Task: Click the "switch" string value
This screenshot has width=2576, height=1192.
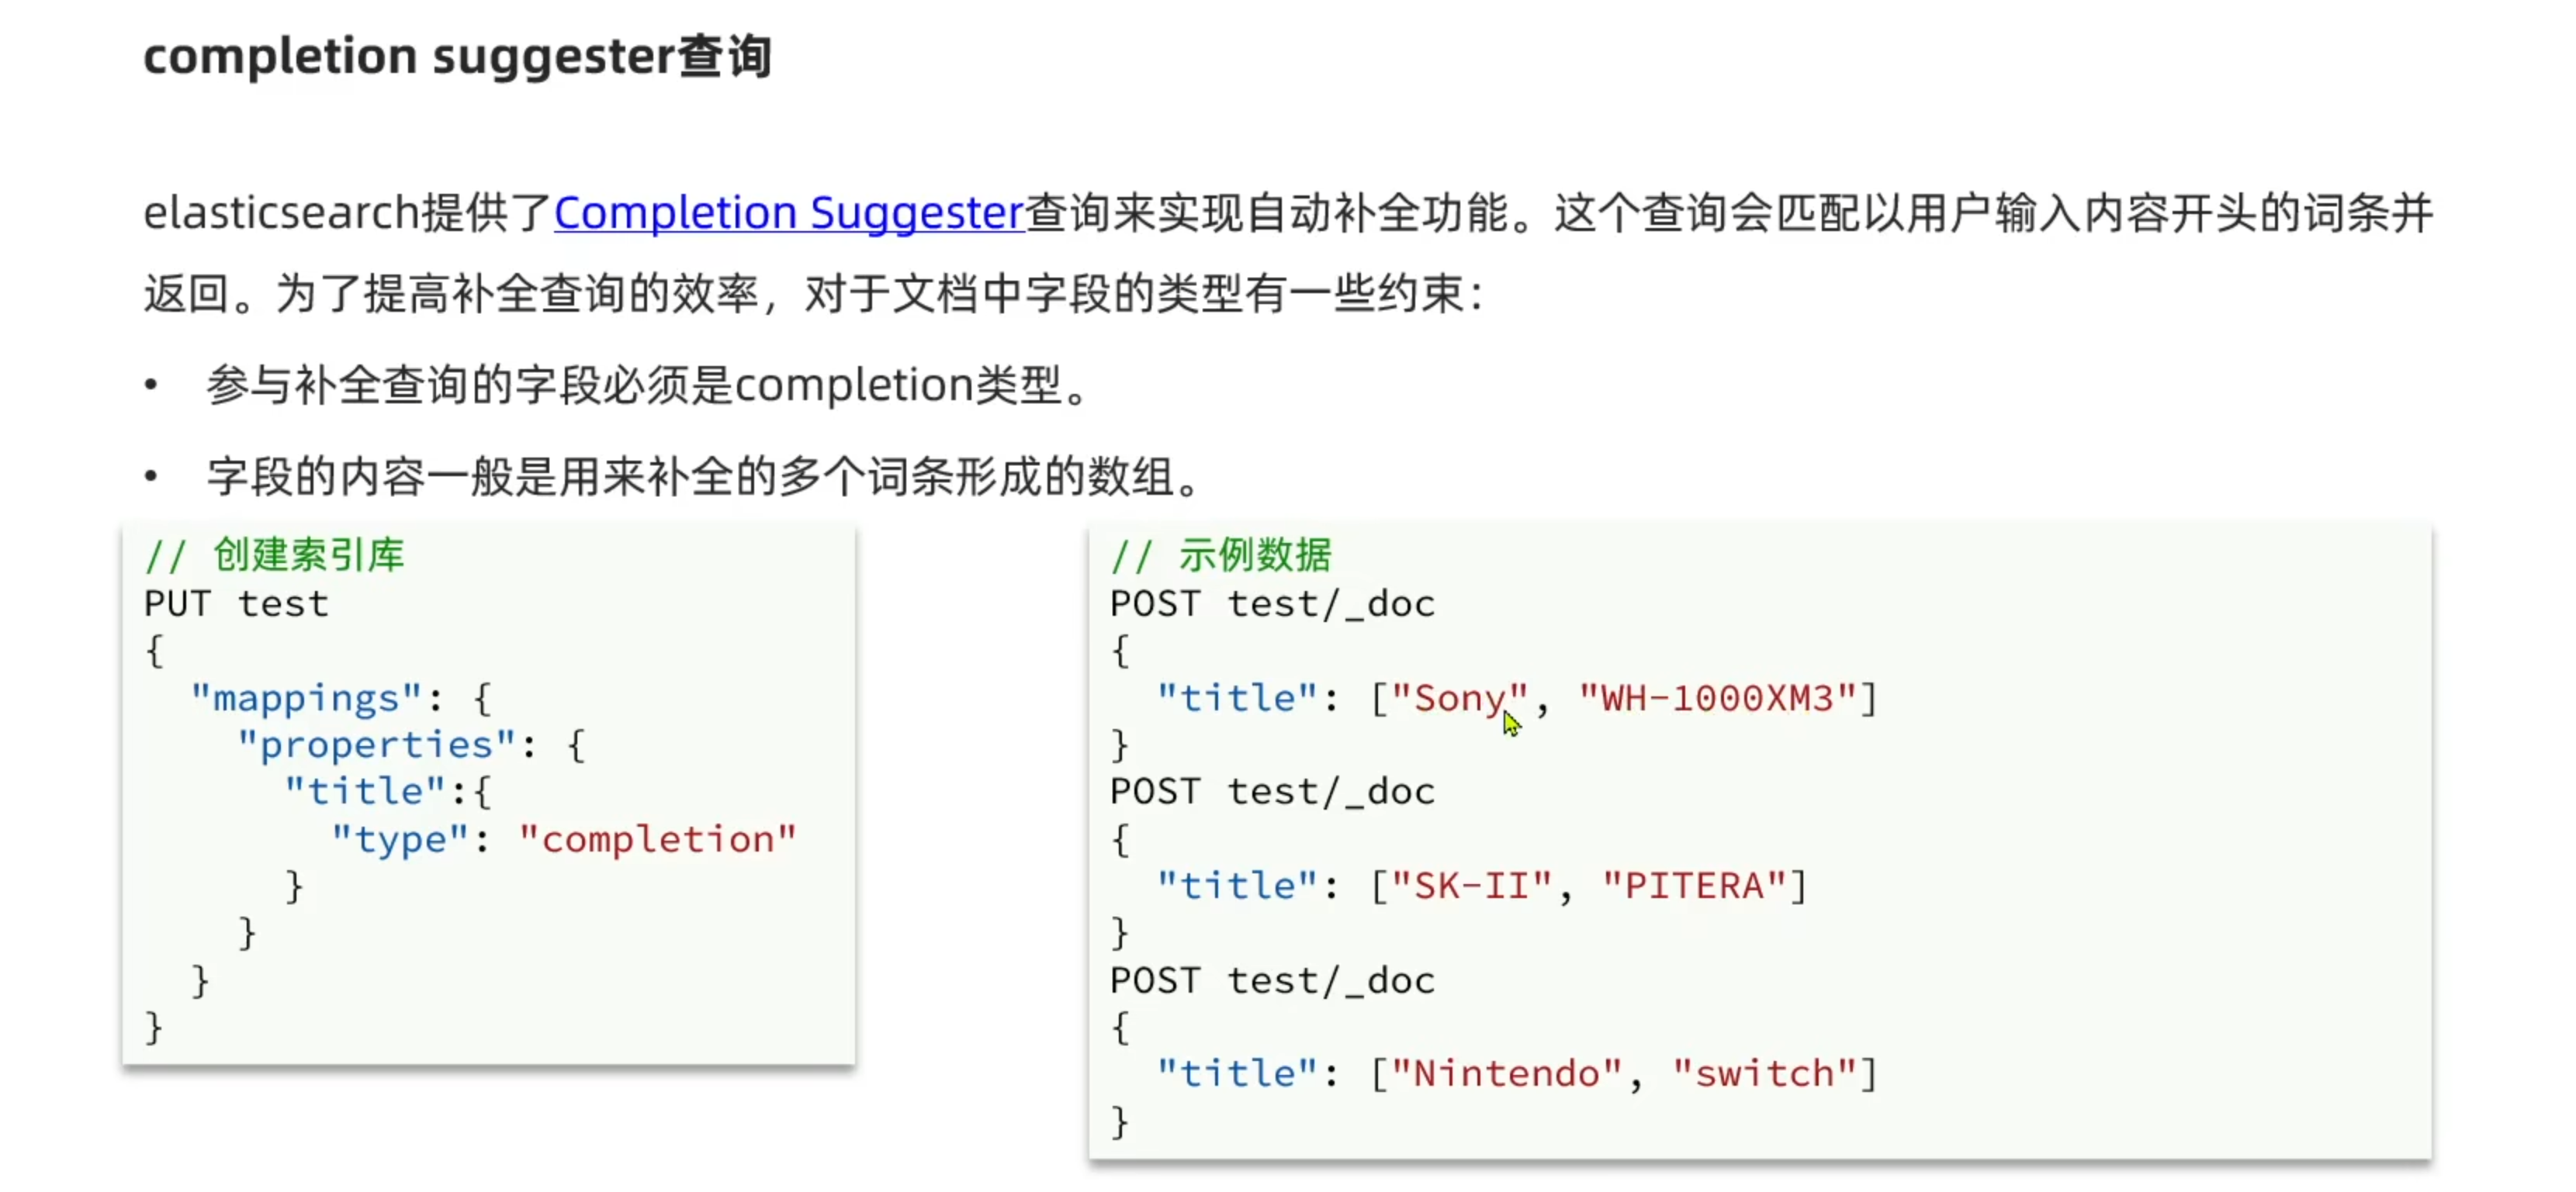Action: (x=1764, y=1074)
